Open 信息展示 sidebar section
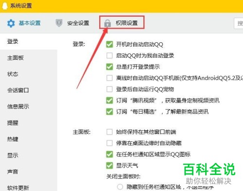 [18, 106]
